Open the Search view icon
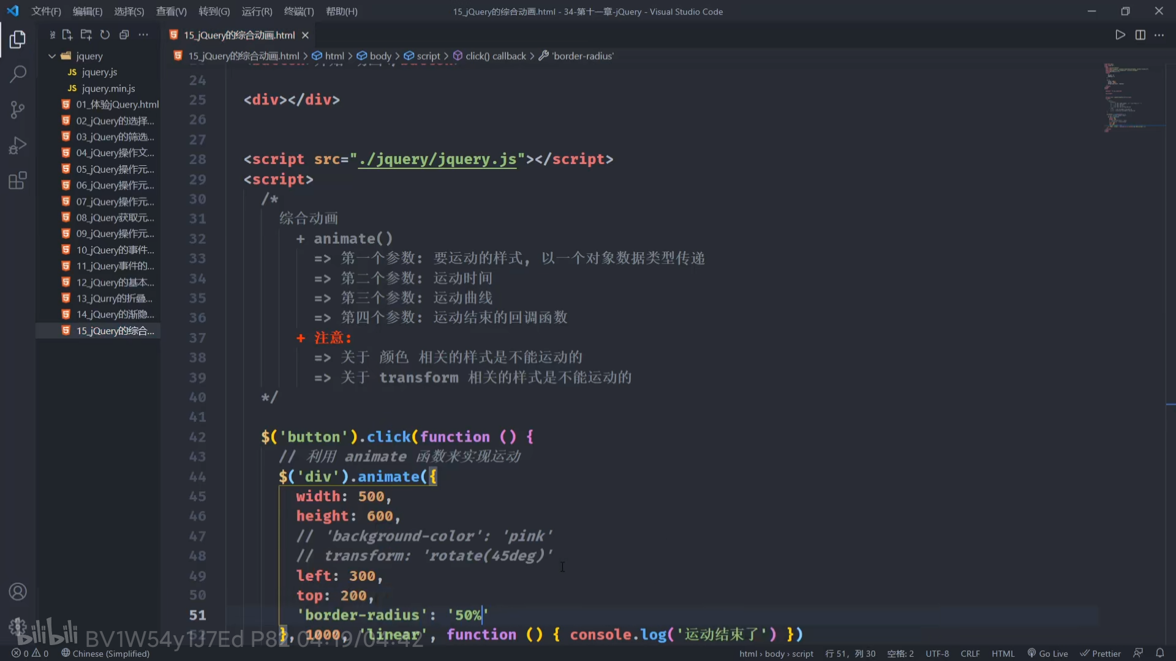Viewport: 1176px width, 661px height. [17, 75]
